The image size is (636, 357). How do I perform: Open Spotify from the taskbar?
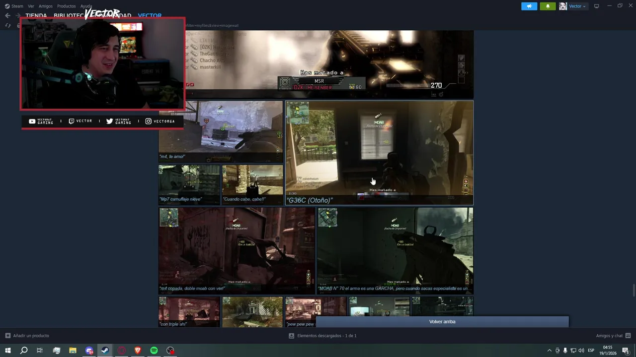tap(154, 351)
